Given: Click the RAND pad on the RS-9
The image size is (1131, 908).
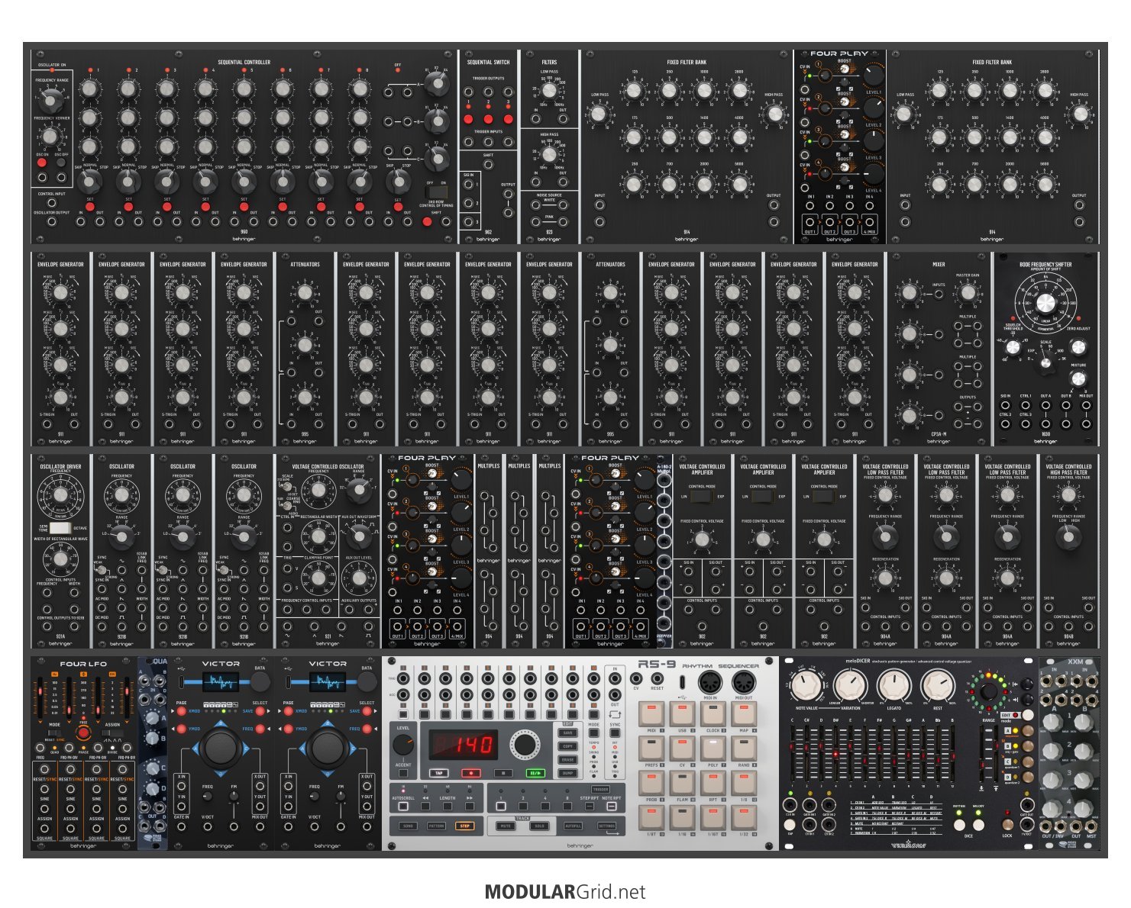Looking at the screenshot, I should click(x=744, y=749).
